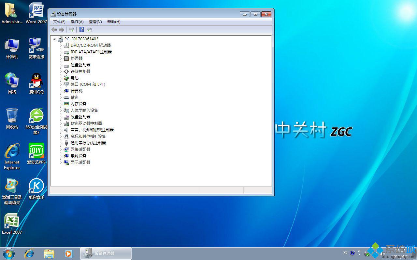Click the blue Help toolbar icon
The height and width of the screenshot is (260, 417).
tap(82, 30)
